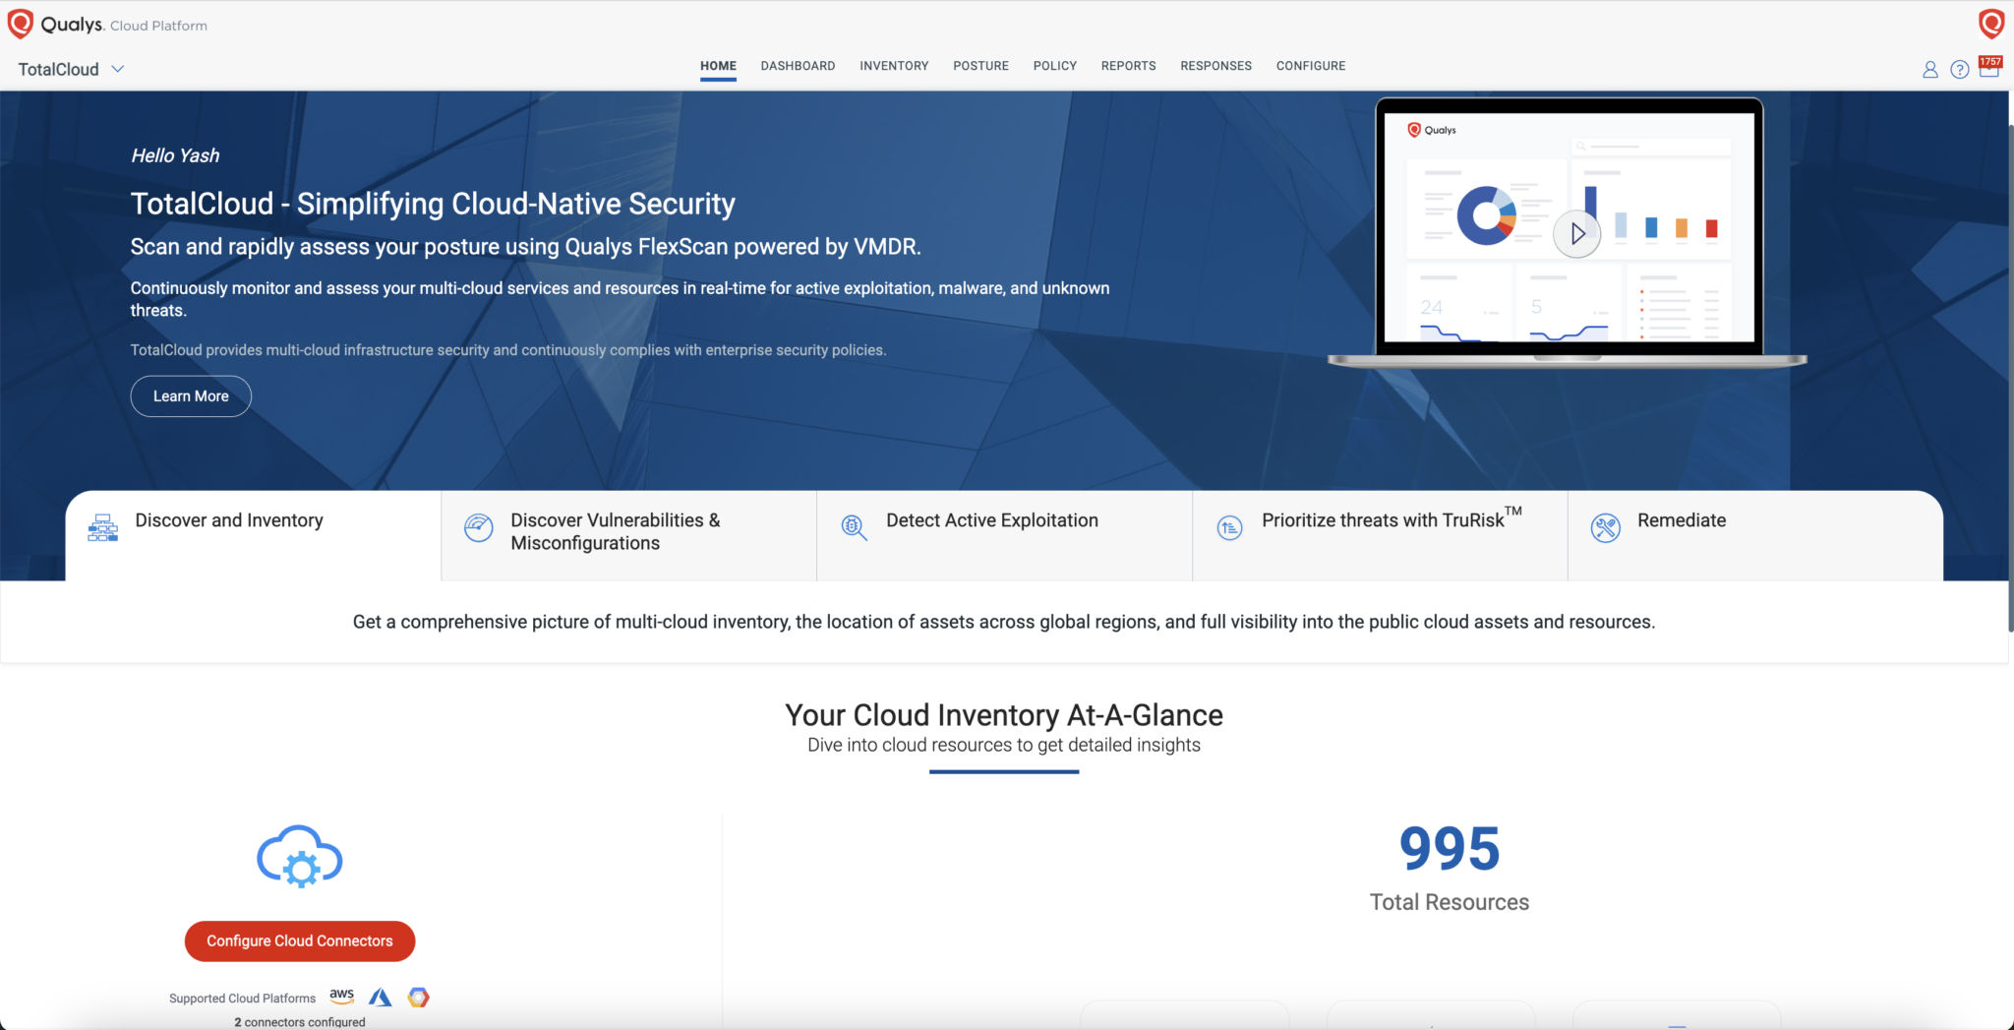Screen dimensions: 2014x1030
Task: Click the cloud connector gear illustration
Action: pos(299,857)
